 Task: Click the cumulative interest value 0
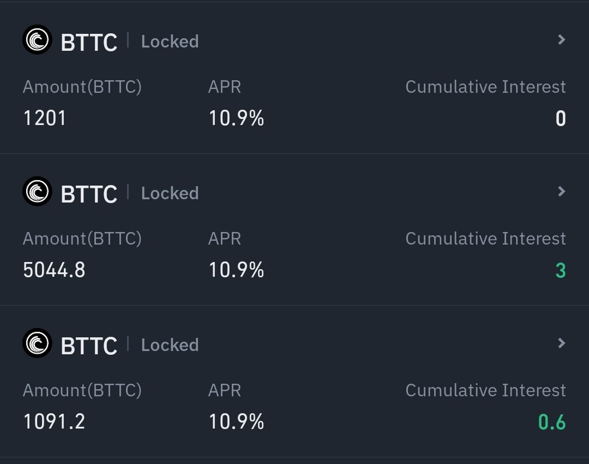(x=561, y=118)
